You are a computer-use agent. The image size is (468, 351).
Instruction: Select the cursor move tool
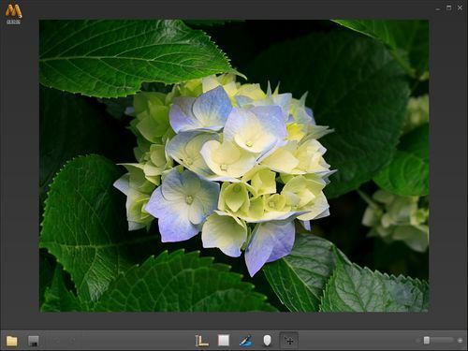[x=289, y=341]
